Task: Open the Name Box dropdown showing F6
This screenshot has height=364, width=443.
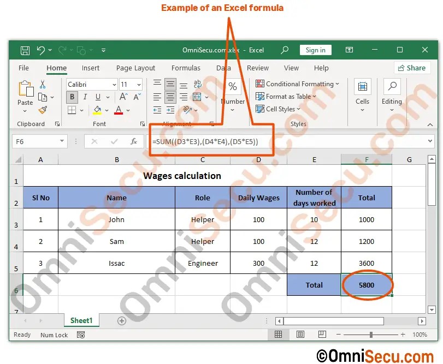Action: 63,141
